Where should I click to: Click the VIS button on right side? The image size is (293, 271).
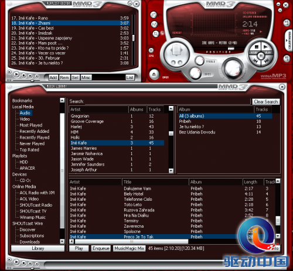coord(287,23)
